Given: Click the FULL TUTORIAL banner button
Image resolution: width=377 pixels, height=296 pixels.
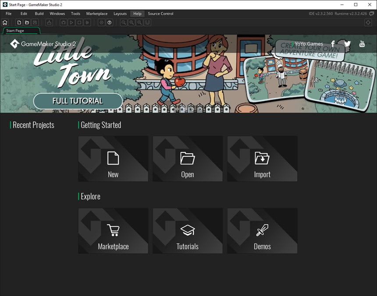Looking at the screenshot, I should point(78,101).
